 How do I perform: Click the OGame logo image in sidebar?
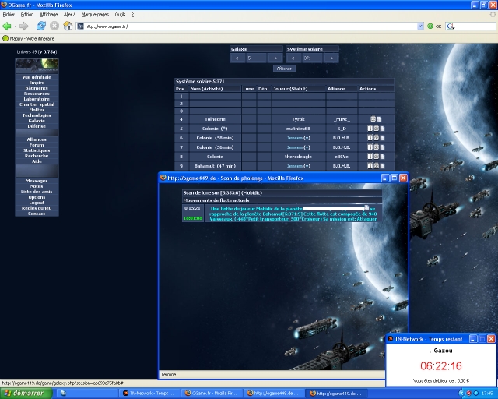click(x=37, y=66)
